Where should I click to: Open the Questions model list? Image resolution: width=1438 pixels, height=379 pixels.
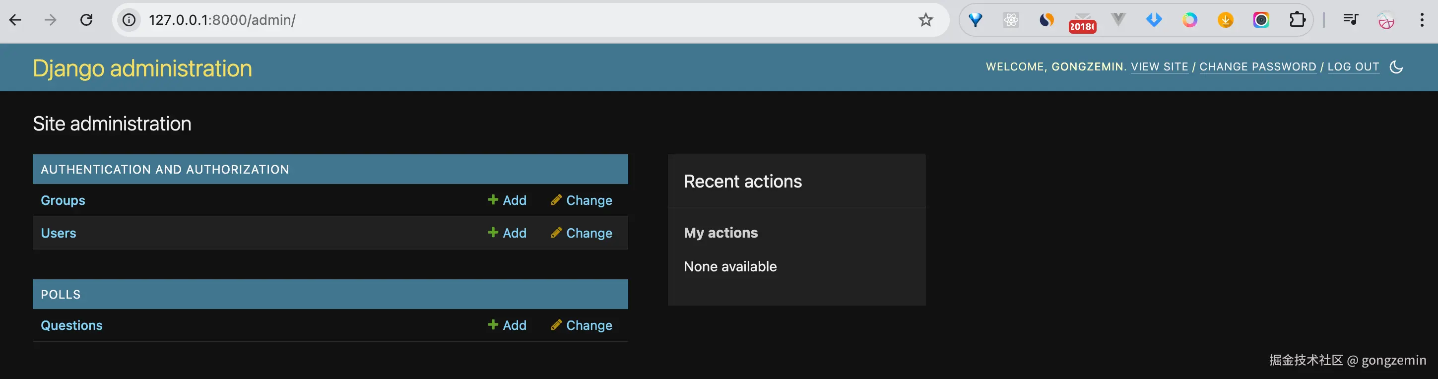click(71, 325)
